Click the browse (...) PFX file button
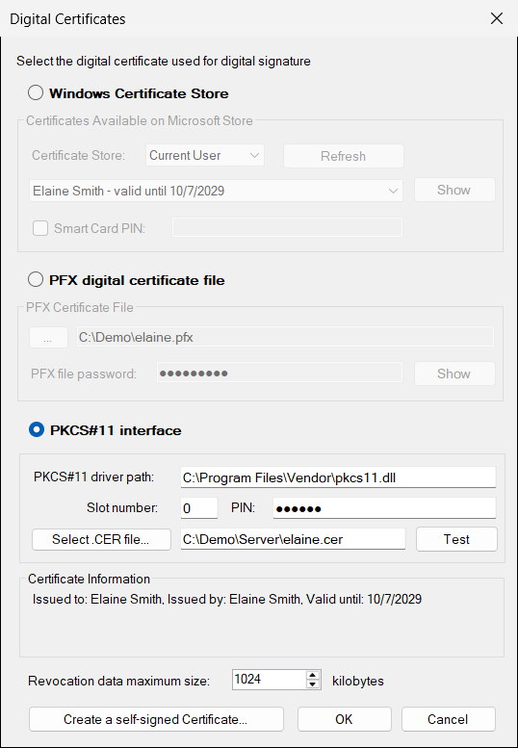Screen dimensions: 518x748 coord(49,338)
